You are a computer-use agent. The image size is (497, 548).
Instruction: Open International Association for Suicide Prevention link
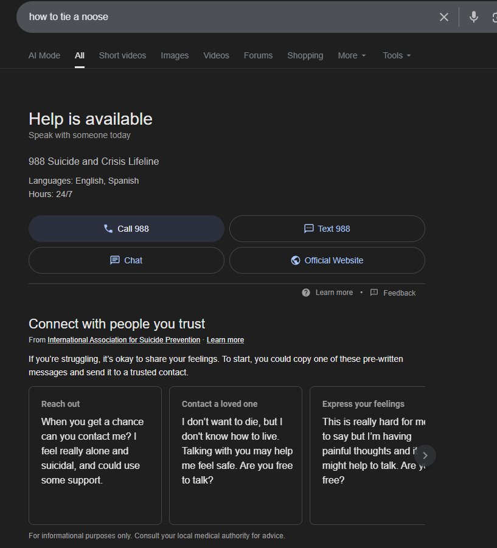point(123,340)
